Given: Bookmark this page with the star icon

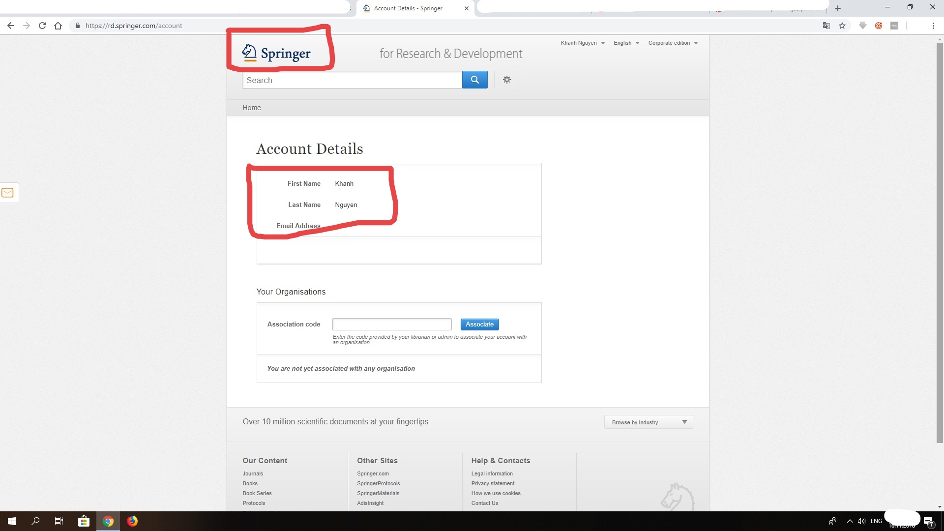Looking at the screenshot, I should [x=842, y=26].
